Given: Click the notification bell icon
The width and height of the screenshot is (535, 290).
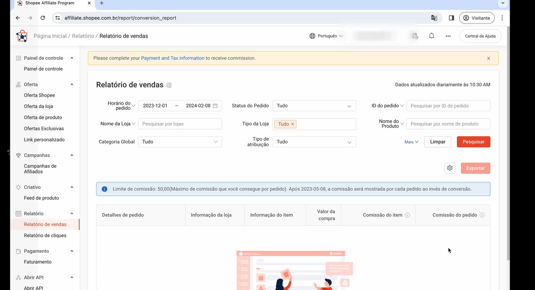Looking at the screenshot, I should pos(432,36).
